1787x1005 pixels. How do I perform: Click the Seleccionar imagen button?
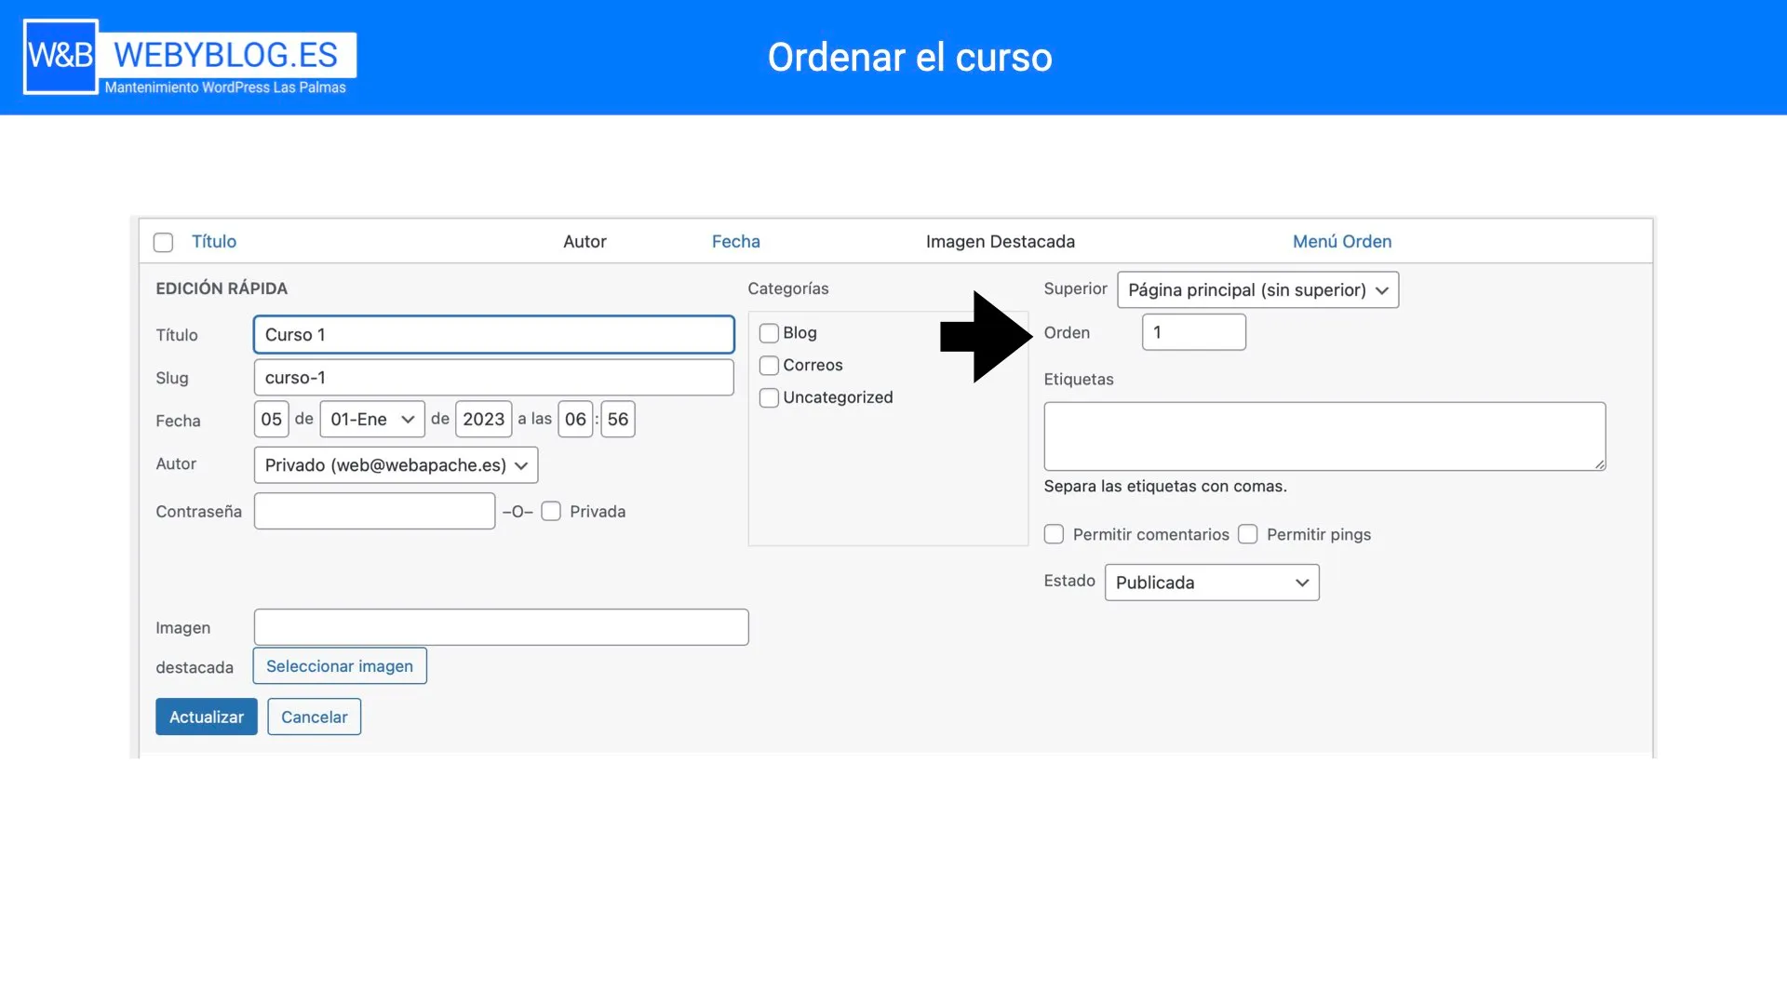(340, 666)
